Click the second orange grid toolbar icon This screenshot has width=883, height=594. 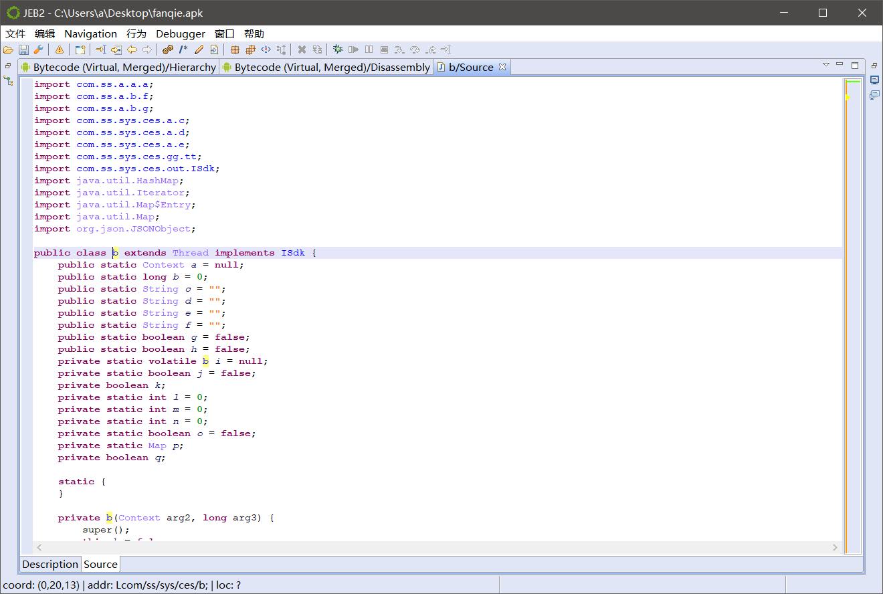coord(250,50)
